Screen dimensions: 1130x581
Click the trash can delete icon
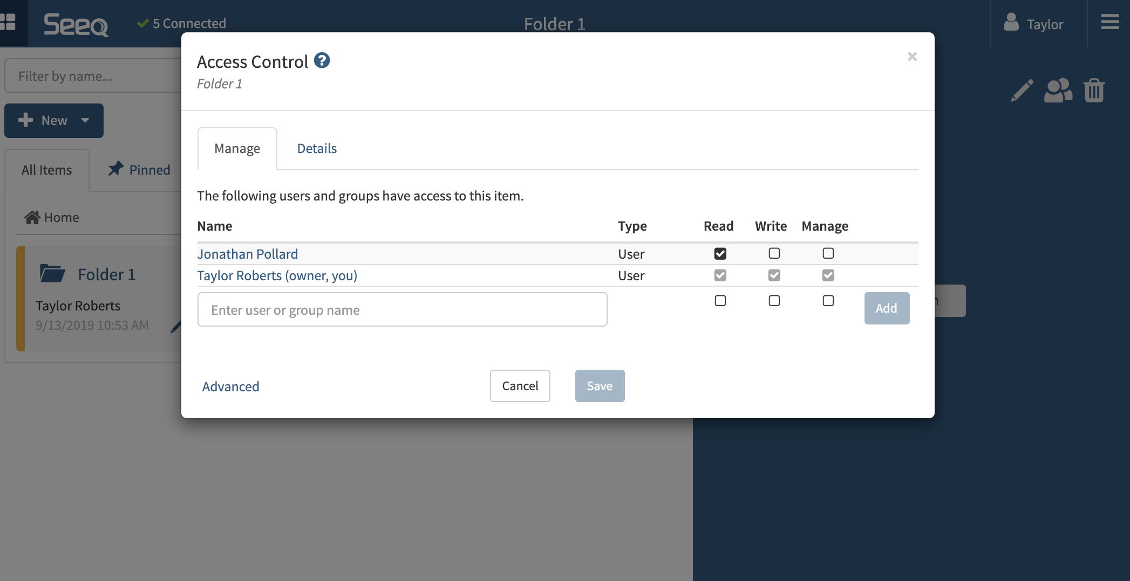pos(1094,91)
